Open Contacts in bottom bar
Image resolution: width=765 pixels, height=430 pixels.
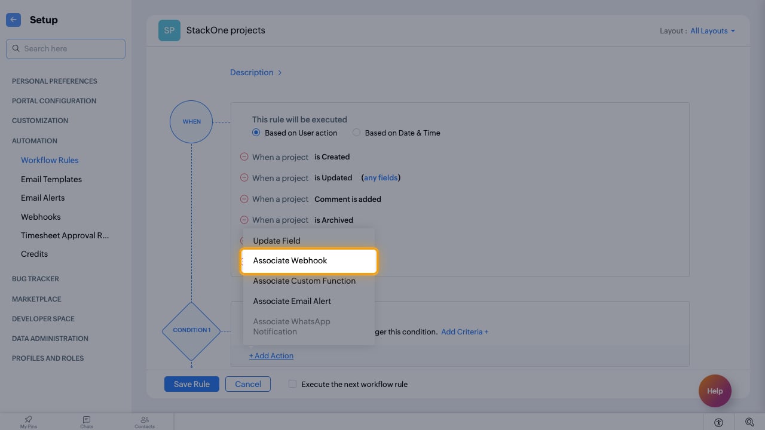click(x=145, y=422)
